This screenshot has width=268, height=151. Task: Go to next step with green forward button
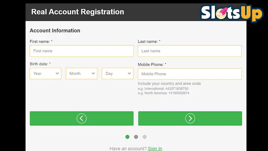click(x=190, y=118)
